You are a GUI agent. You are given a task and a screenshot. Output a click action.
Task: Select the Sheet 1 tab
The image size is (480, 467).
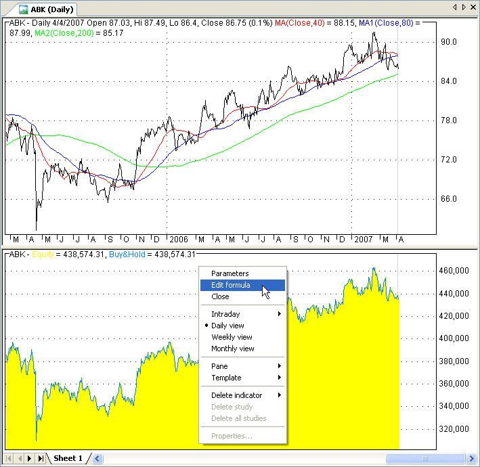pos(68,459)
